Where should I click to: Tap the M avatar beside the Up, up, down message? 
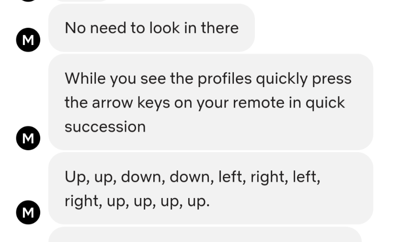(28, 212)
